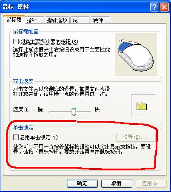
Task: Click the 应用 button
Action: point(151,183)
